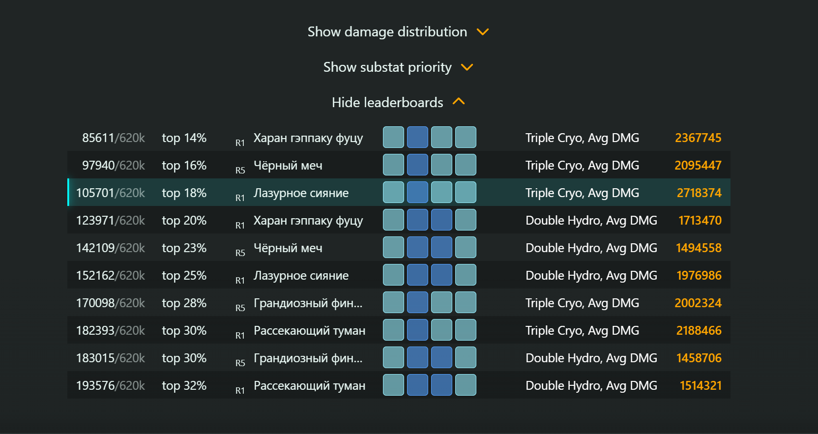Expand the Show damage distribution chevron
This screenshot has height=434, width=818.
483,32
